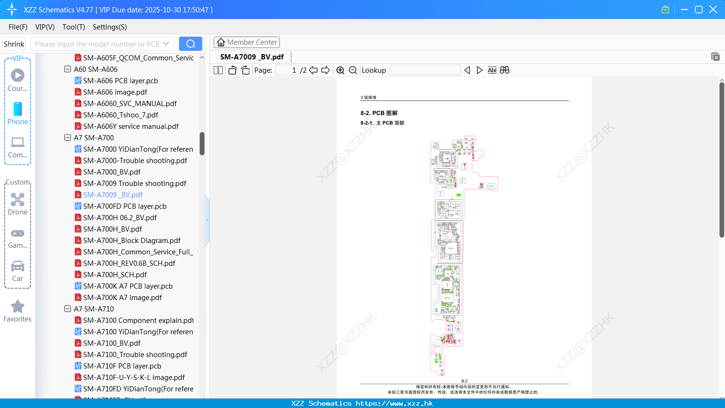Zoom out of the PDF
This screenshot has height=408, width=725.
point(353,70)
